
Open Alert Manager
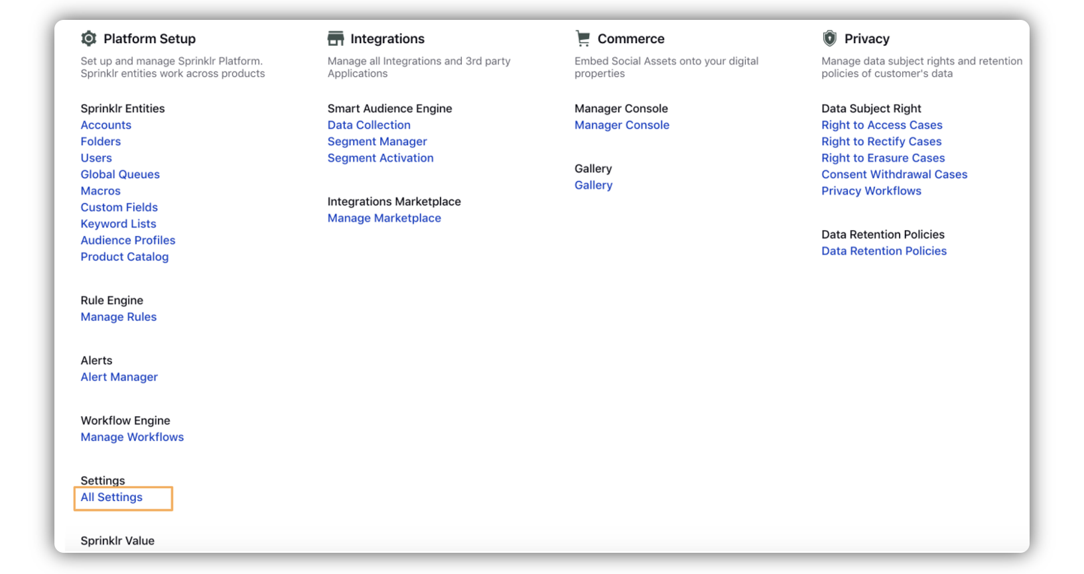(119, 377)
